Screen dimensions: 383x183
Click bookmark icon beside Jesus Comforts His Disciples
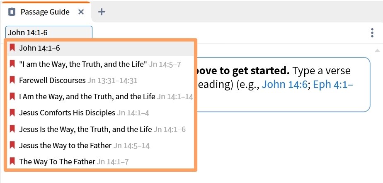[12, 112]
